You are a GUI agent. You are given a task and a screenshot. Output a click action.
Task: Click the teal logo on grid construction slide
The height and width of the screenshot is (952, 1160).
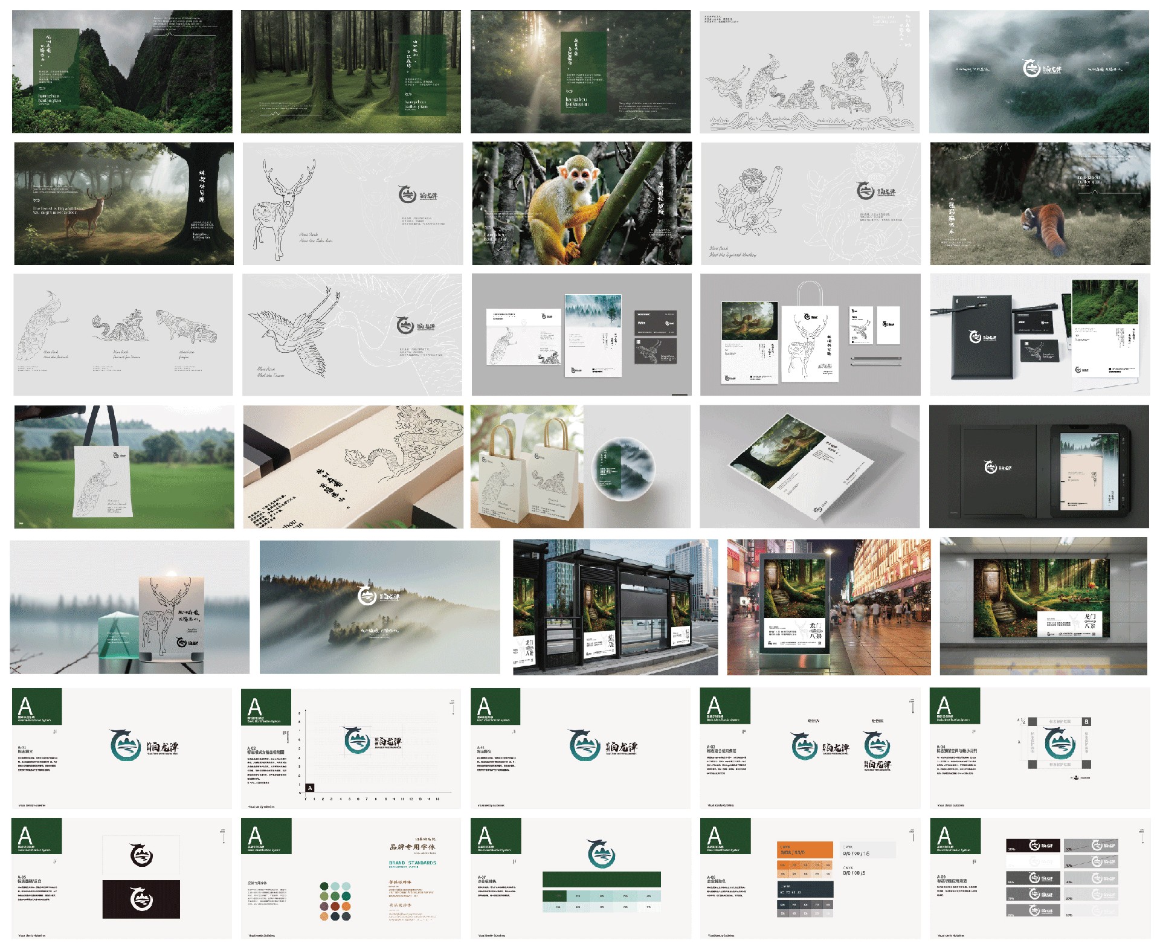pos(357,741)
